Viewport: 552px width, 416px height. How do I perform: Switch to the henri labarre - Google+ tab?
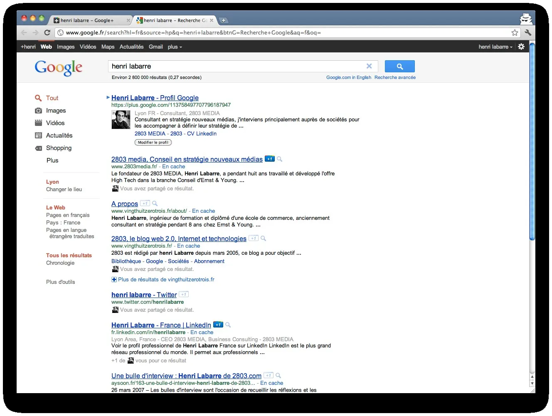click(x=91, y=20)
